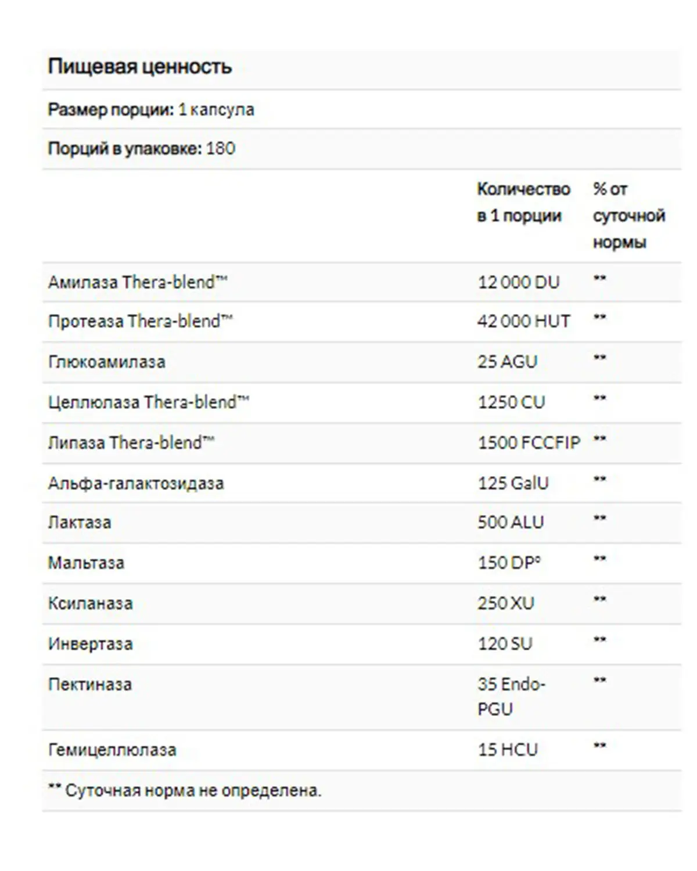Click the Лактаза 500 ALU value

pyautogui.click(x=511, y=522)
